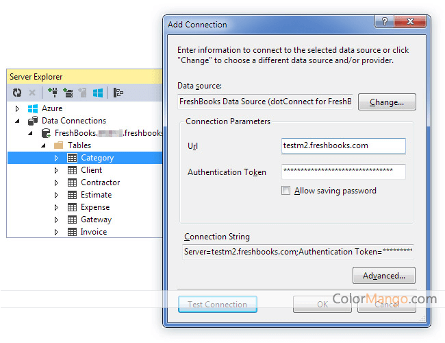Viewport: 445px width, 343px height.
Task: Click the Change... button
Action: point(387,102)
